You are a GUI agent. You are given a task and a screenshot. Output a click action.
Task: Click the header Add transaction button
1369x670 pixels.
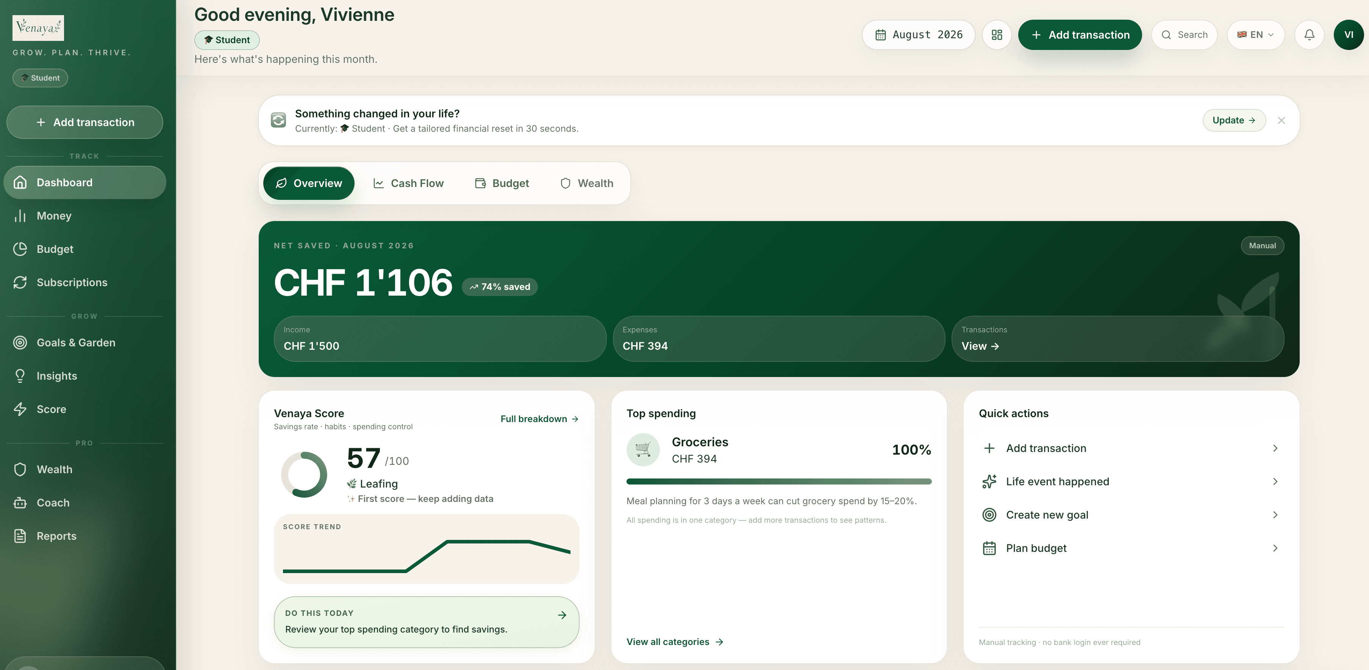pyautogui.click(x=1080, y=34)
